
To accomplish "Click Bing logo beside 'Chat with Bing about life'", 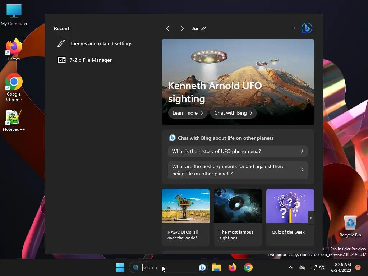I will point(172,138).
